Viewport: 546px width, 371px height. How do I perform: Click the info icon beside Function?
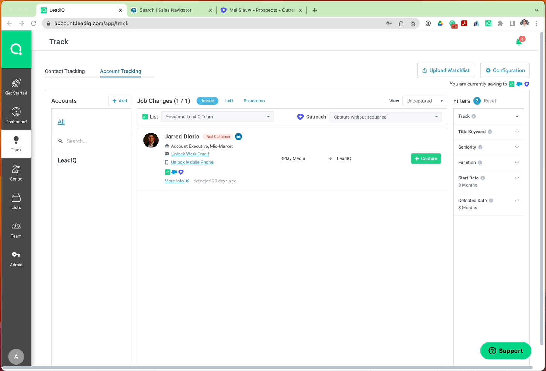(x=480, y=163)
